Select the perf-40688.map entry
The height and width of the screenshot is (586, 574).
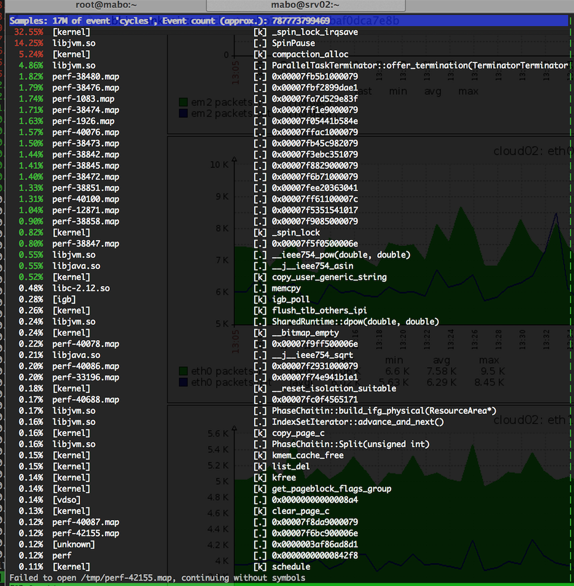[86, 400]
